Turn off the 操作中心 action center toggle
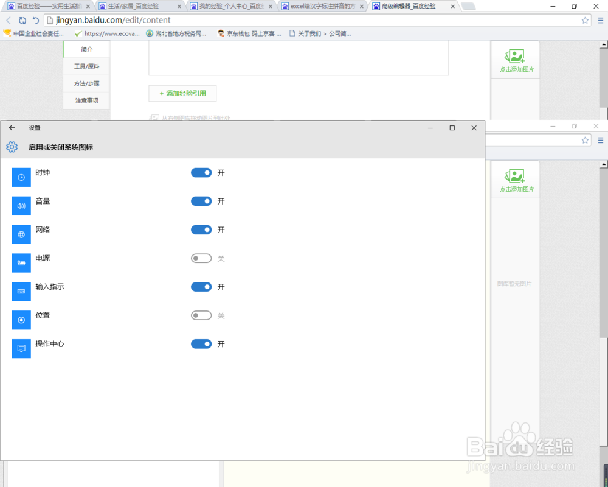 (201, 344)
